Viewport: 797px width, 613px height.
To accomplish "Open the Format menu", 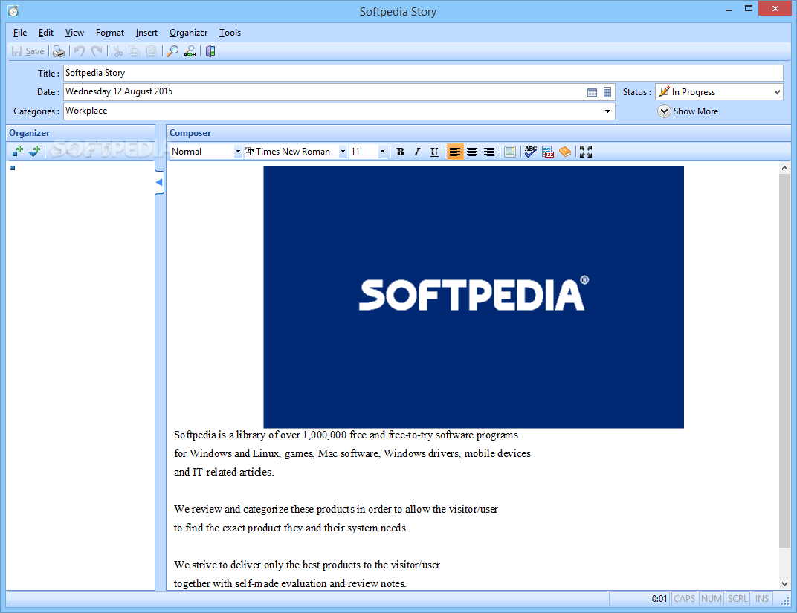I will click(x=110, y=33).
